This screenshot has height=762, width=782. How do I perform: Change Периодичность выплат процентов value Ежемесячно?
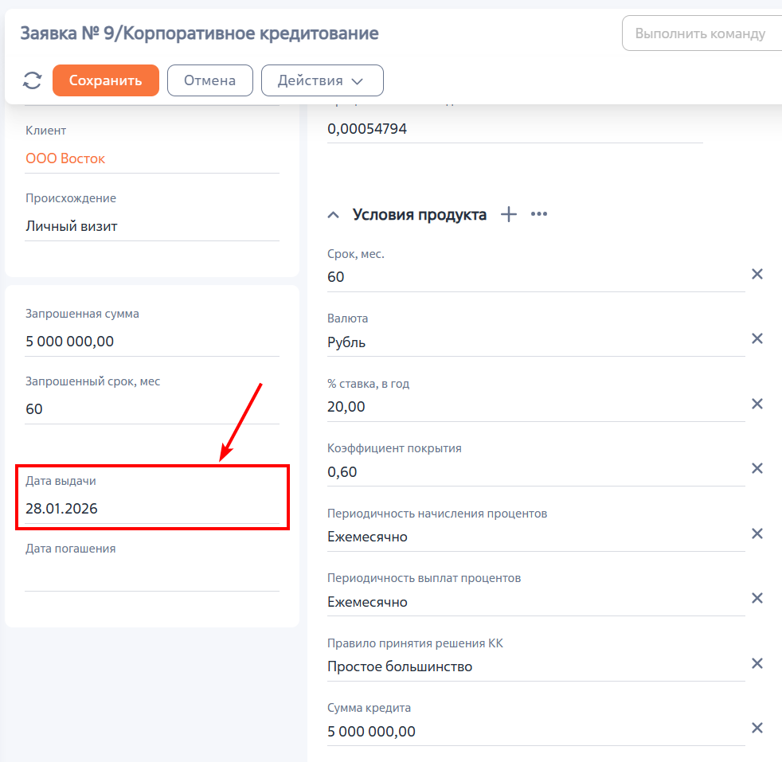tap(536, 603)
